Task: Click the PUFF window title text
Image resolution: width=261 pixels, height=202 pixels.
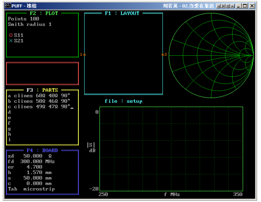Action: 24,6
